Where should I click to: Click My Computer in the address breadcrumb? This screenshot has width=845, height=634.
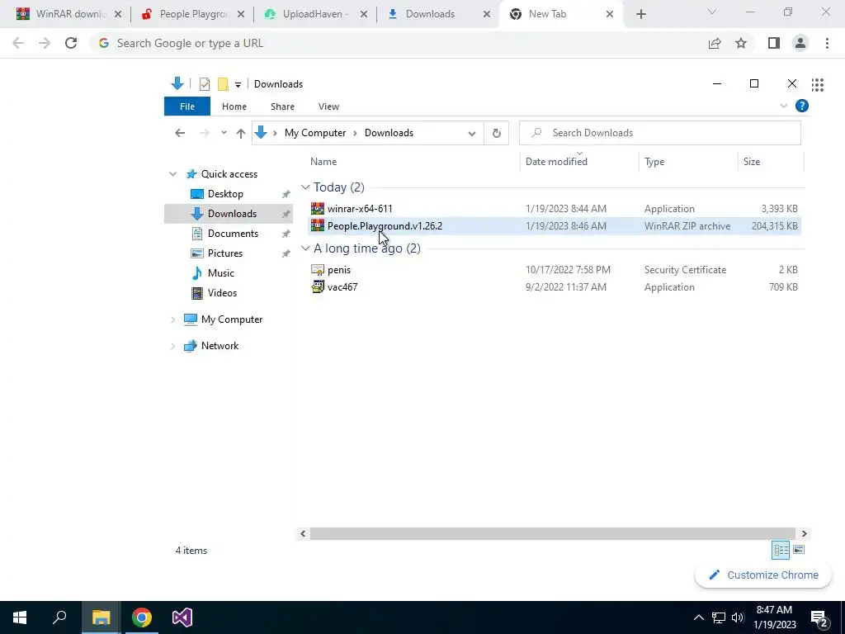(x=315, y=133)
